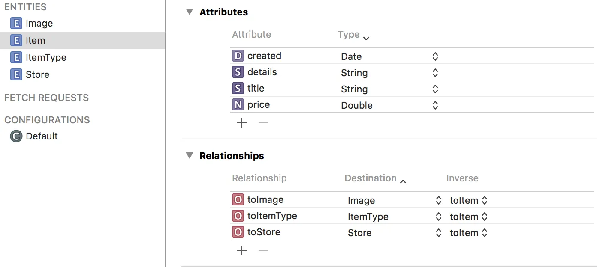Select the Default configuration icon

(16, 136)
